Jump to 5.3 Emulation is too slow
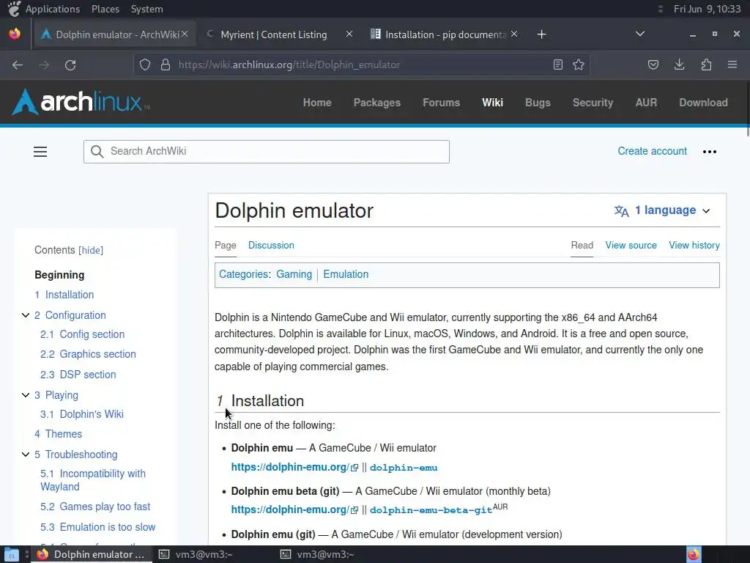 pos(97,527)
